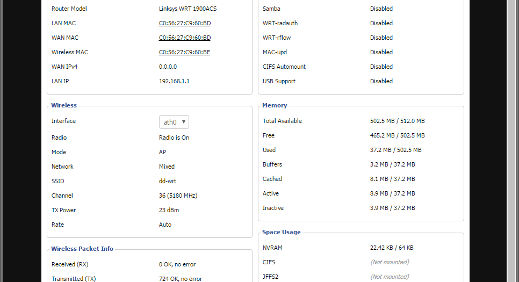Click the CIFS Automount Disabled status
519x282 pixels.
point(381,67)
